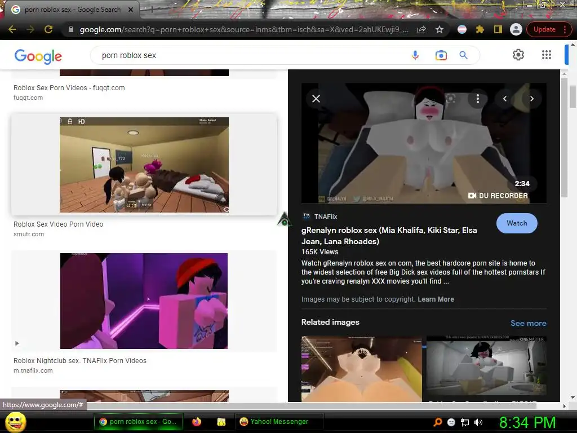Screen dimensions: 577x433
Task: Go back to the previous page
Action: (12, 29)
